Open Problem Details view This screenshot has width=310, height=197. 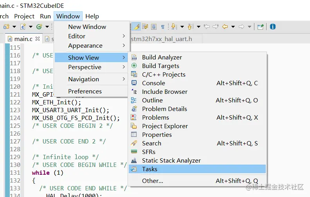197,109
